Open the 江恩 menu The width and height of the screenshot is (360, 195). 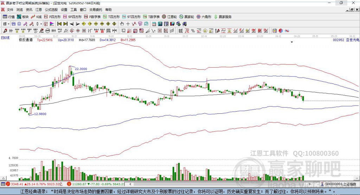(39, 10)
